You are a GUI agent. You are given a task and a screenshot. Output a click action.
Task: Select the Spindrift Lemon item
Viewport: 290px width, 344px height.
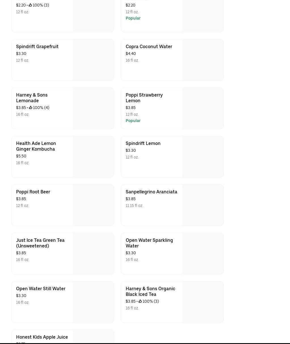pyautogui.click(x=143, y=144)
